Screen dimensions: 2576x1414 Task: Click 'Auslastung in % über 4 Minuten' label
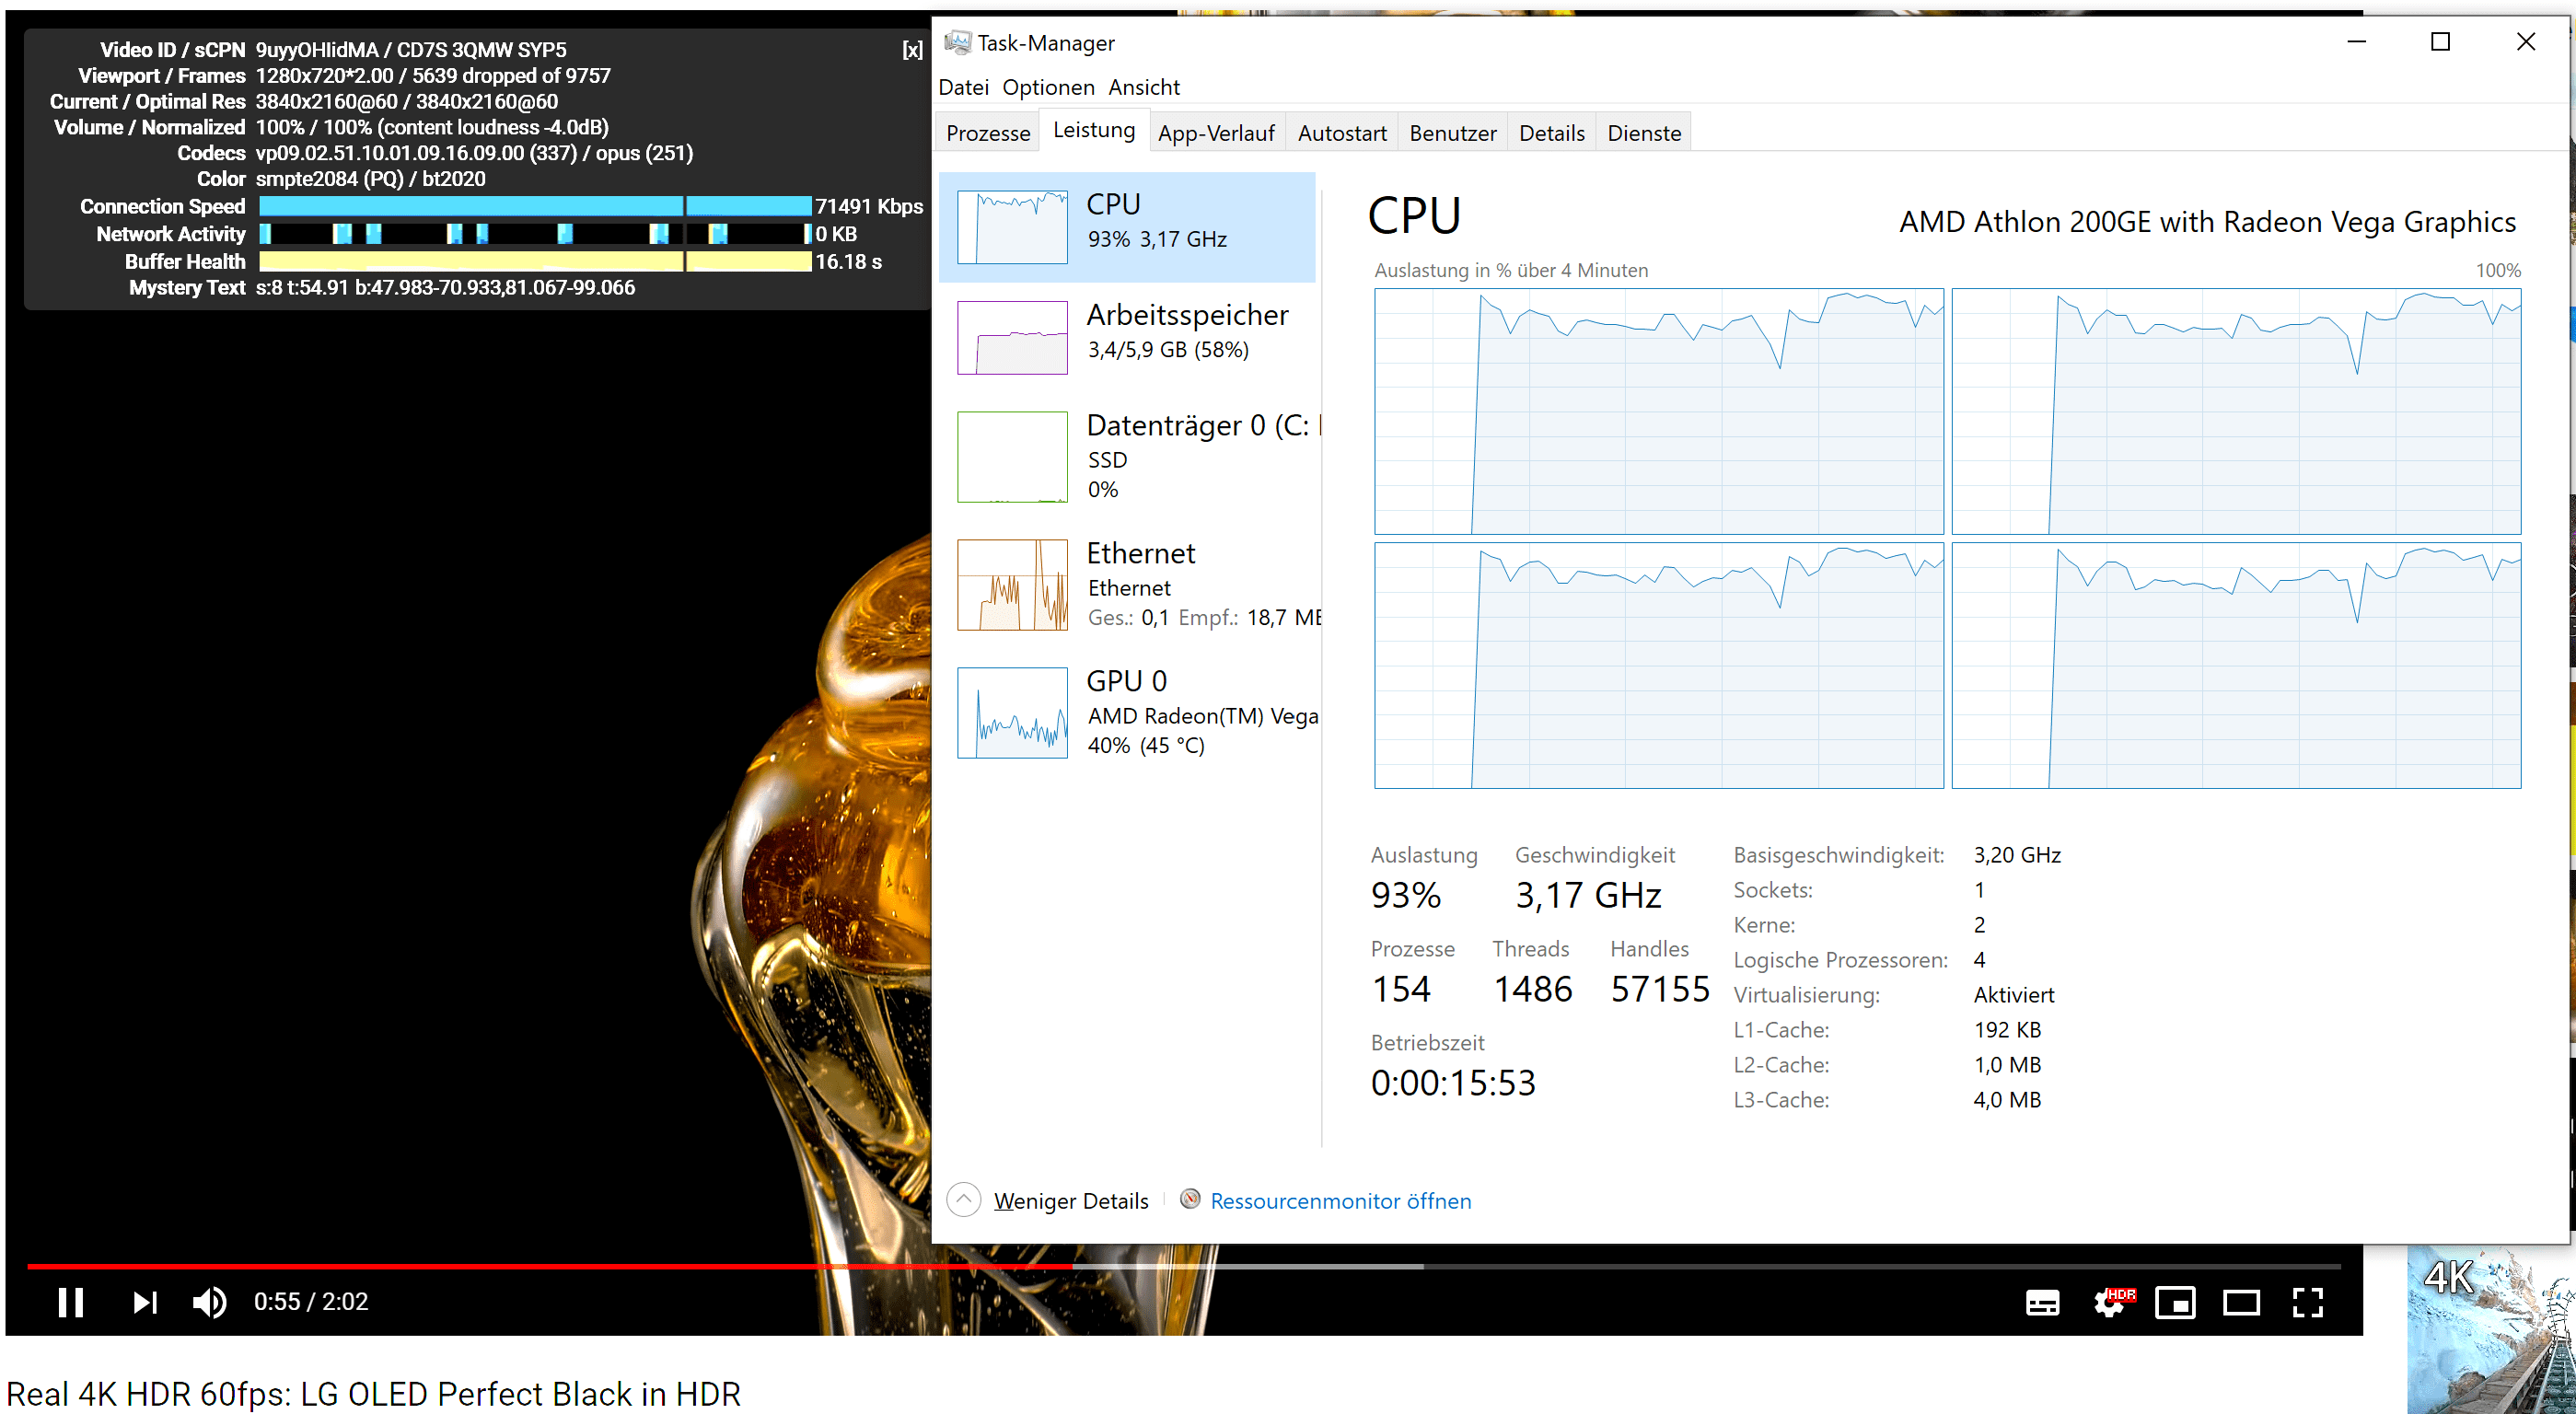(1511, 270)
